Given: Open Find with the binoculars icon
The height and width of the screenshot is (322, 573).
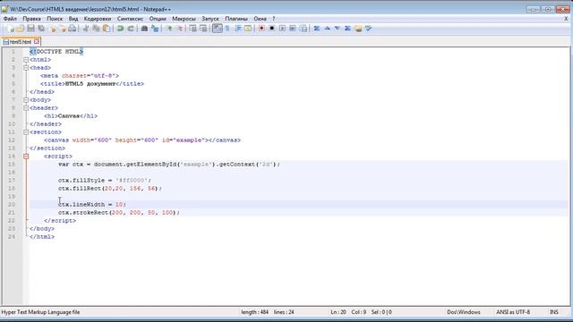Looking at the screenshot, I should (144, 29).
